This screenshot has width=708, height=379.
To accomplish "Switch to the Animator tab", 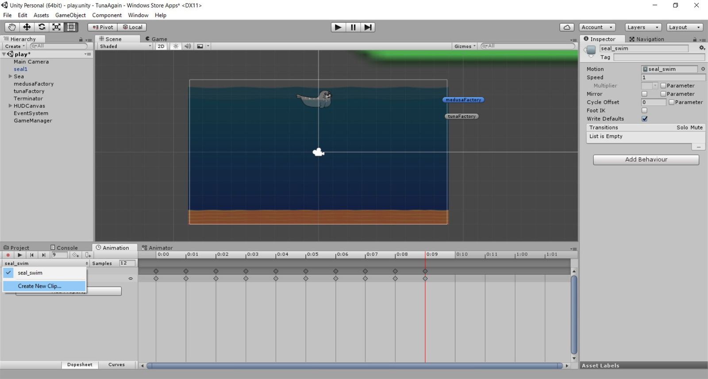I will coord(157,248).
